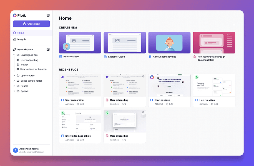Click the My workspace stack icon
The height and width of the screenshot is (166, 254).
click(15, 50)
